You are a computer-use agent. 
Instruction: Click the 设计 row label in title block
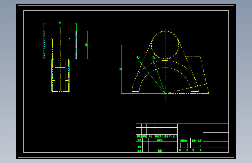(x=139, y=140)
